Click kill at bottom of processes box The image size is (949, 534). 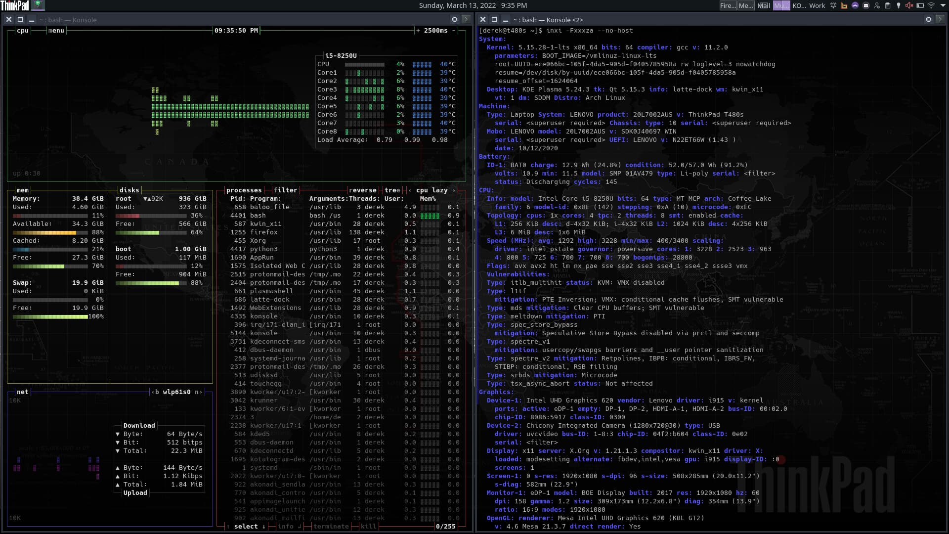[368, 527]
